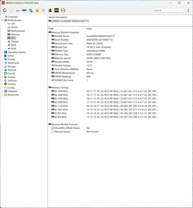Click the Computer category icon

(x=6, y=17)
